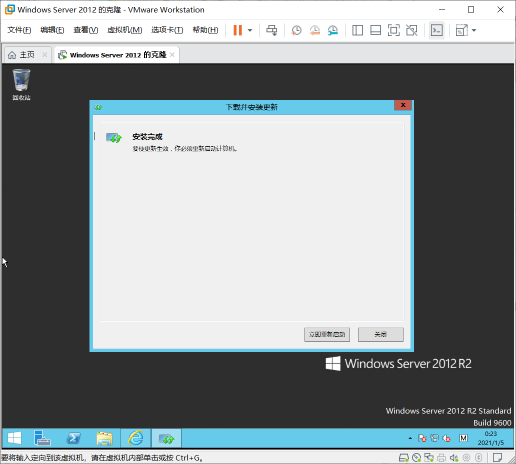Launch PowerShell from the guest taskbar
Viewport: 516px width, 464px height.
[x=73, y=438]
